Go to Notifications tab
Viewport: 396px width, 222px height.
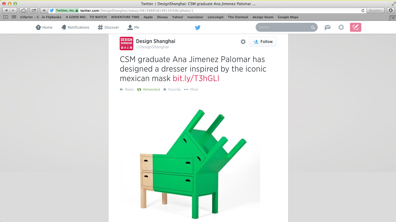75,28
